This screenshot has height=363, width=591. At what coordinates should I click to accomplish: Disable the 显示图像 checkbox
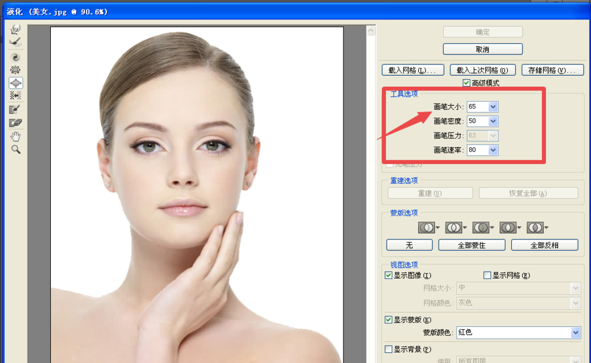[388, 275]
